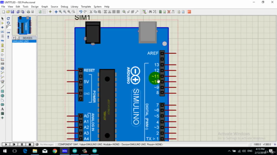This screenshot has height=155, width=277.
Task: Rotate the part clockwise
Action: click(8, 19)
